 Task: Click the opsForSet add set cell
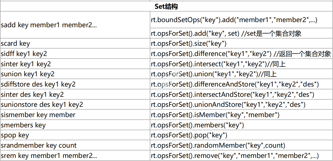(x=226, y=34)
